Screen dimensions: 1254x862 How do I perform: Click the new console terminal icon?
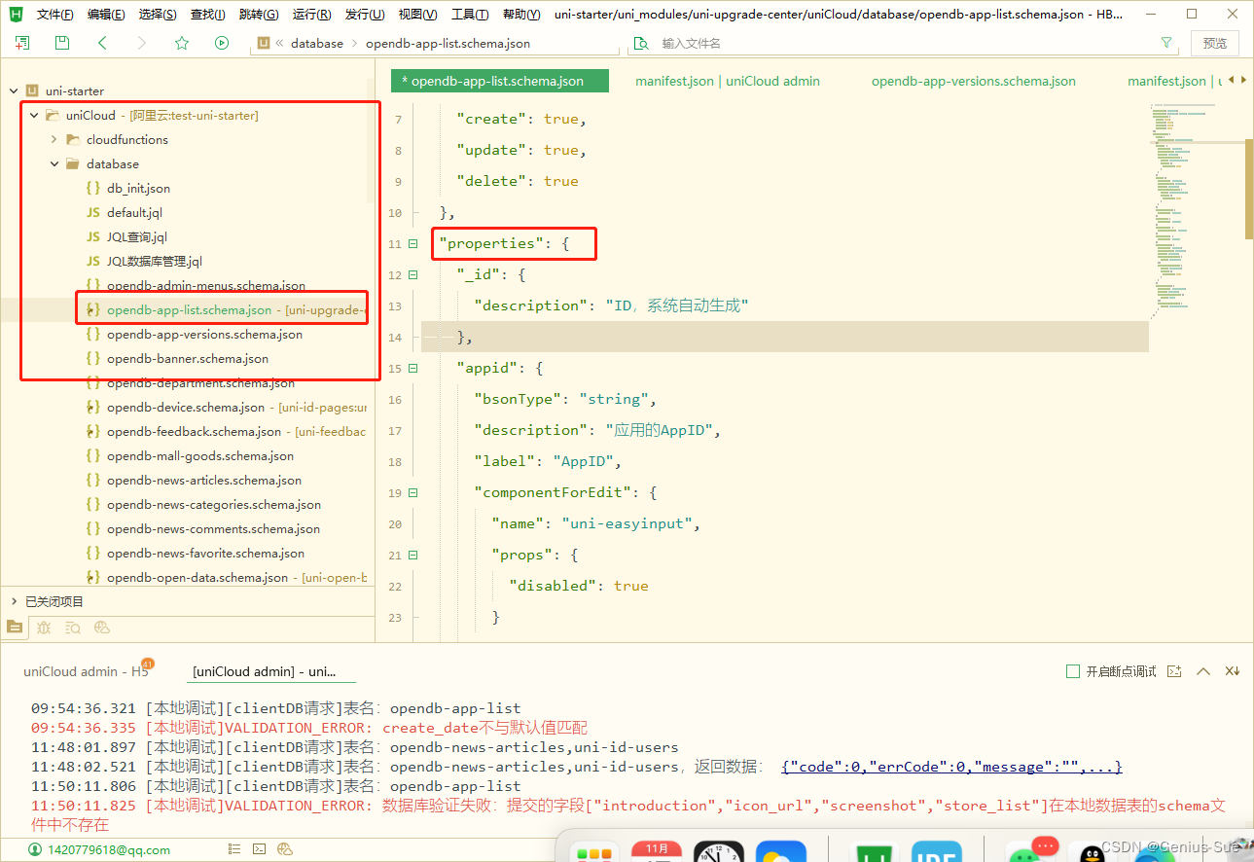[x=1174, y=671]
